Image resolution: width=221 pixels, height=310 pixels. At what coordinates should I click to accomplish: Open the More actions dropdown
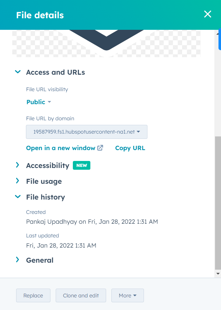127,295
